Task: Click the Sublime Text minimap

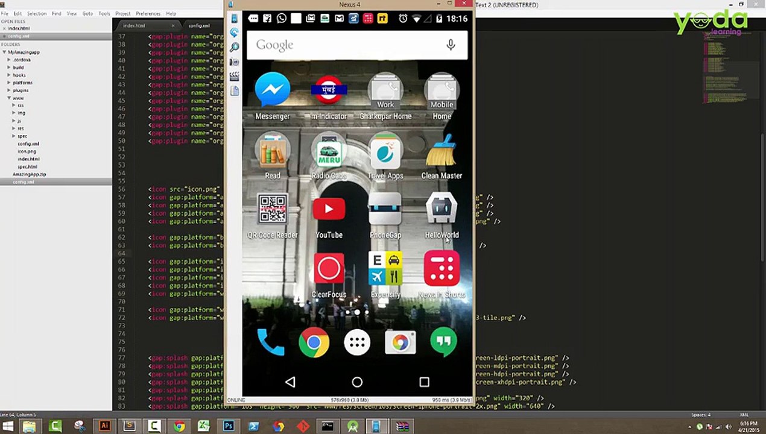Action: pos(727,68)
